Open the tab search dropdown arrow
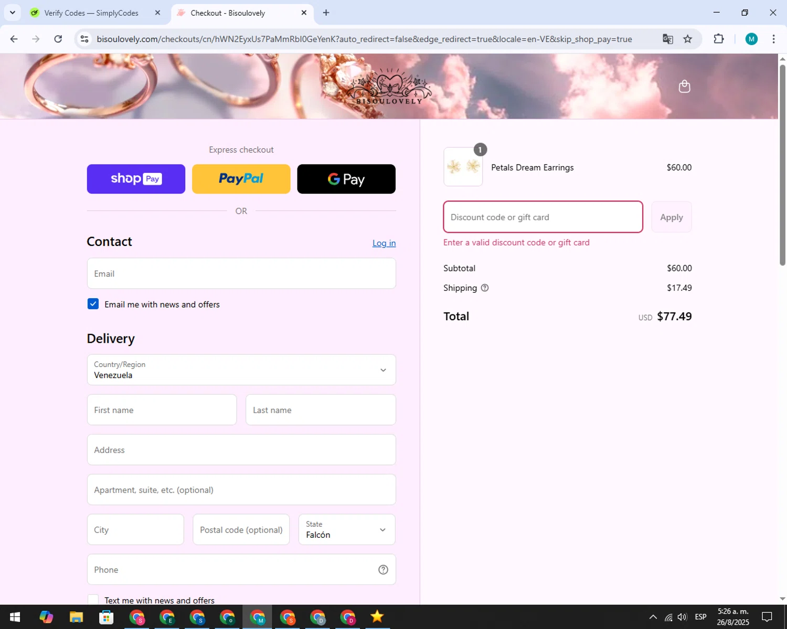The height and width of the screenshot is (629, 787). [x=13, y=13]
